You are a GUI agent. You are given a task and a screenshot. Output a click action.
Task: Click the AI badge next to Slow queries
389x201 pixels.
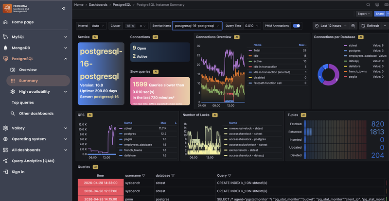[156, 72]
